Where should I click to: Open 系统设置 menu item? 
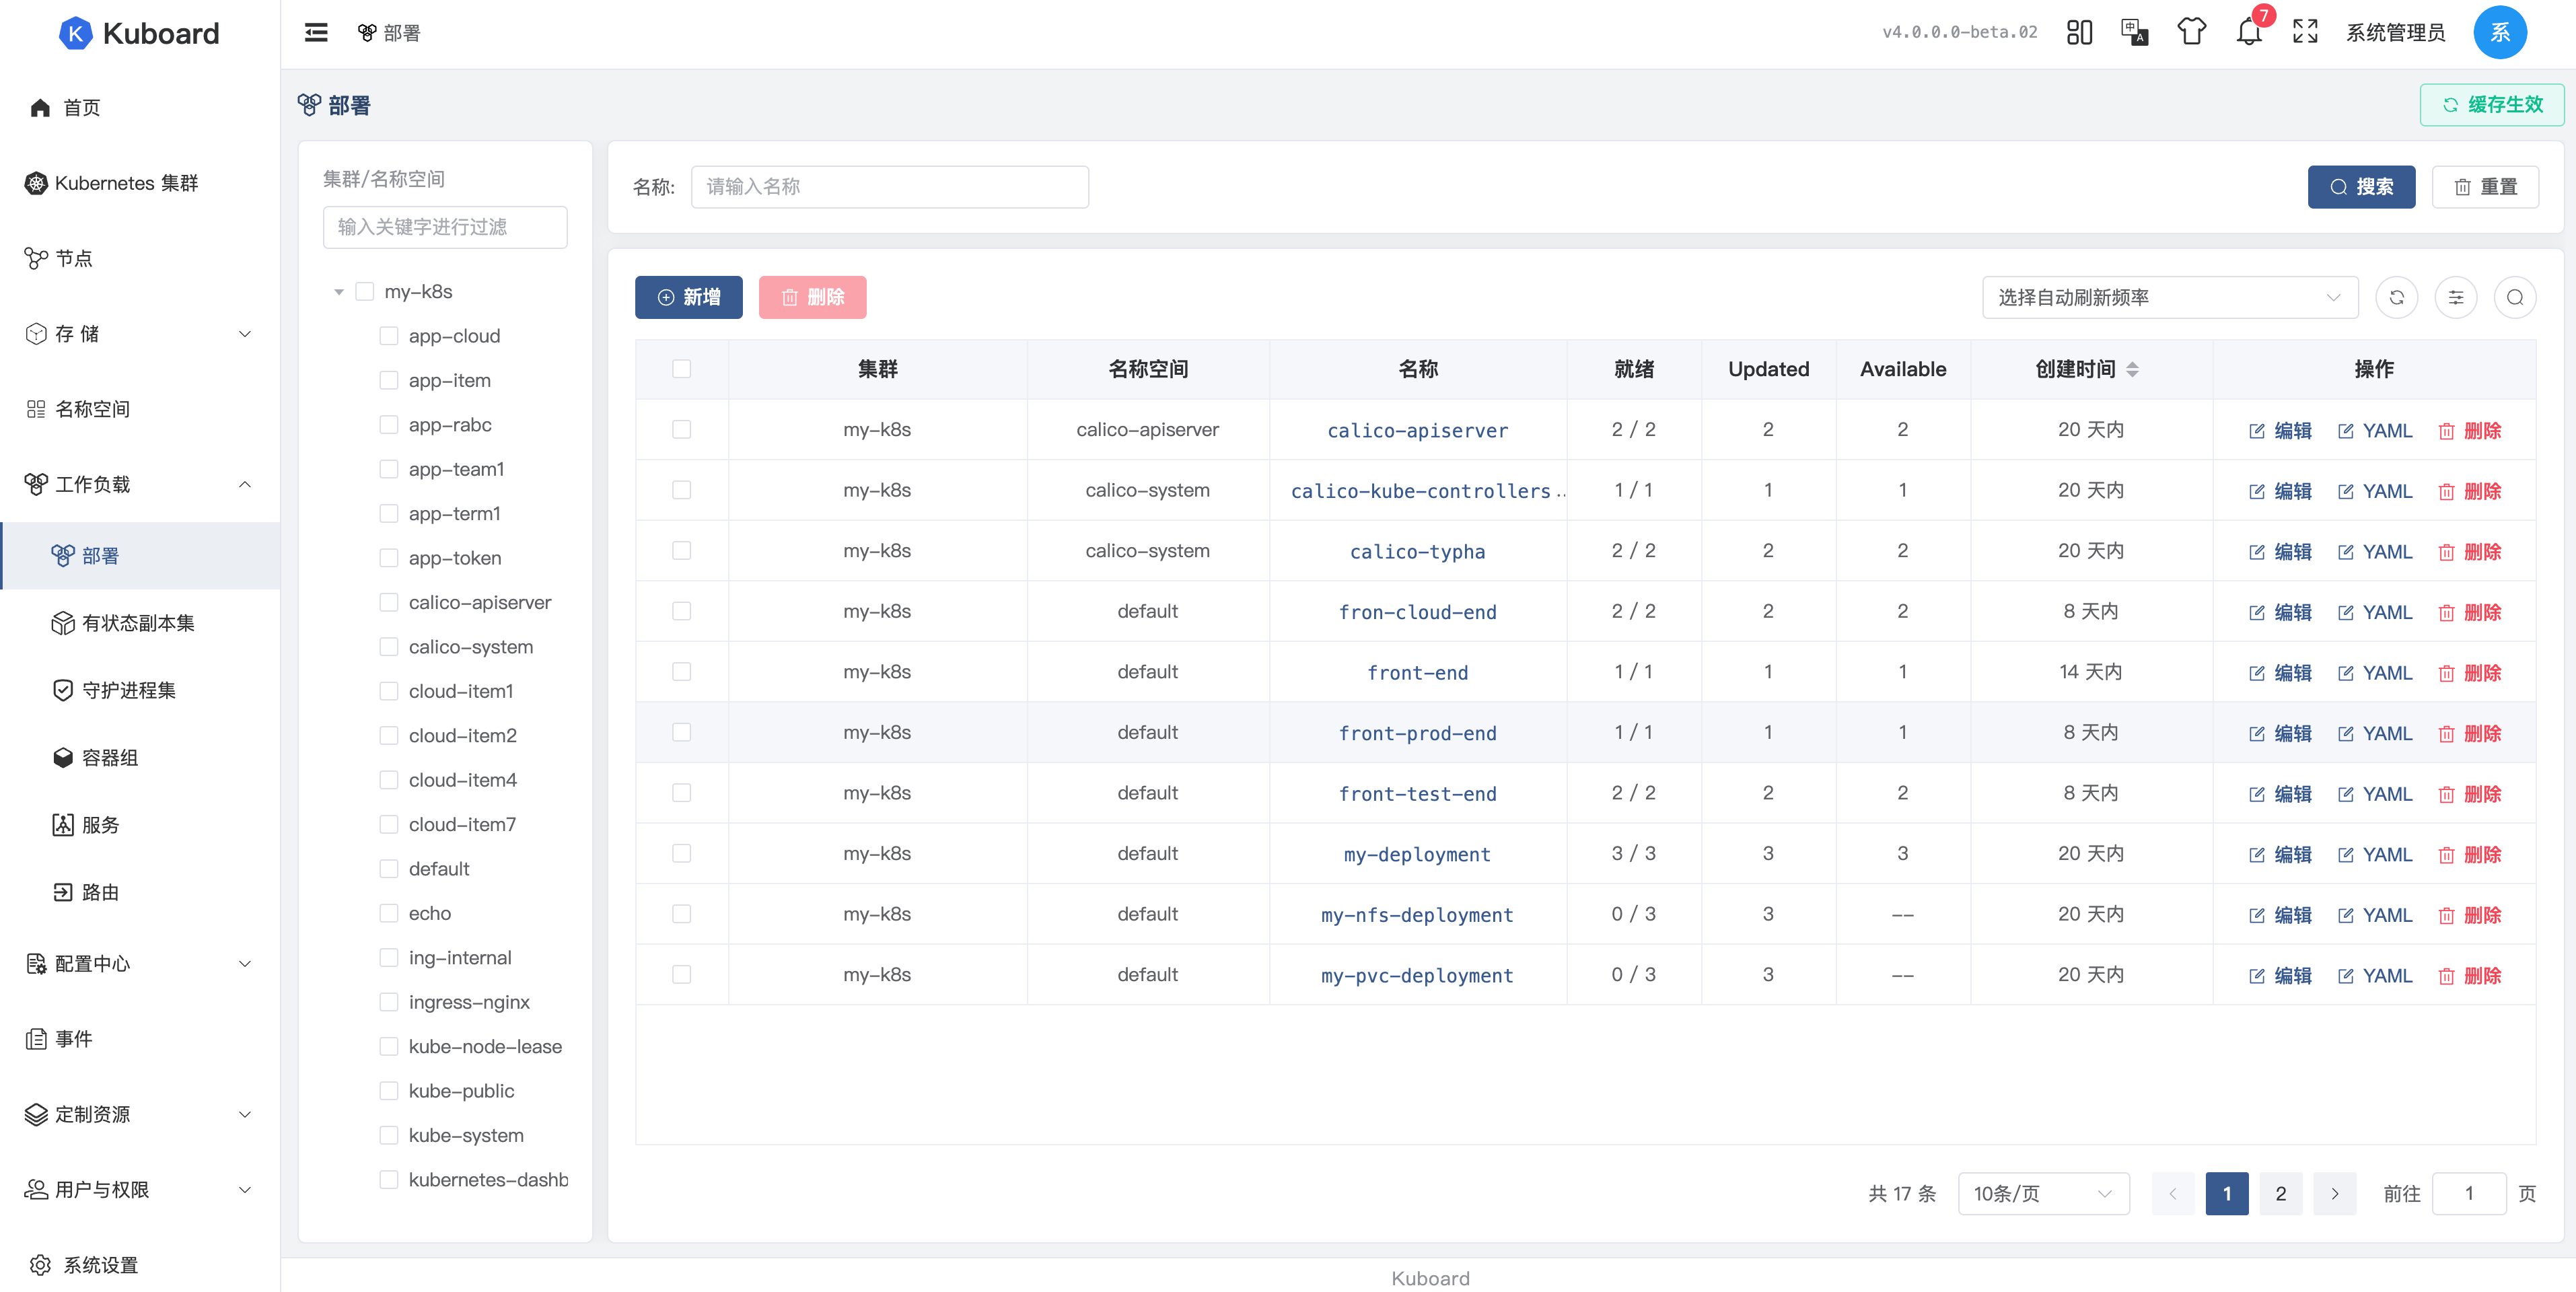pyautogui.click(x=140, y=1265)
